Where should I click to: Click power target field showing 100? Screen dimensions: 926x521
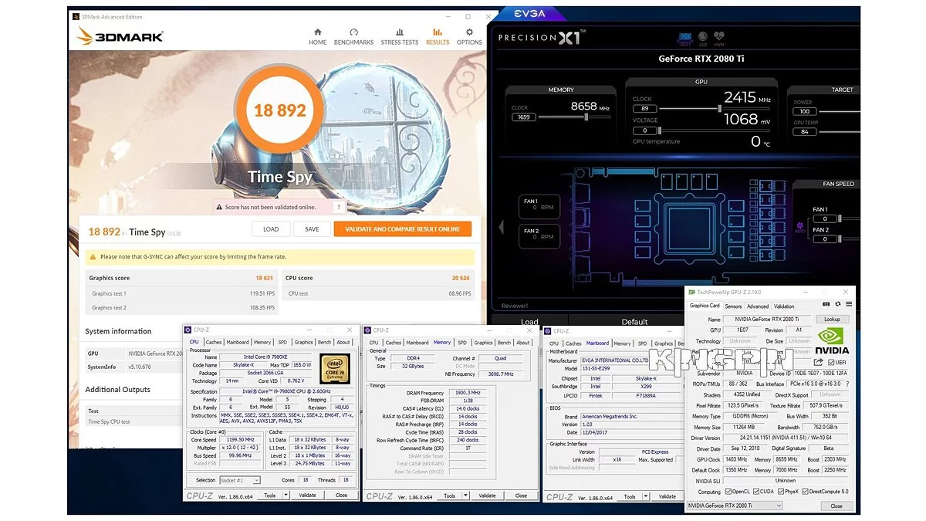tap(805, 111)
